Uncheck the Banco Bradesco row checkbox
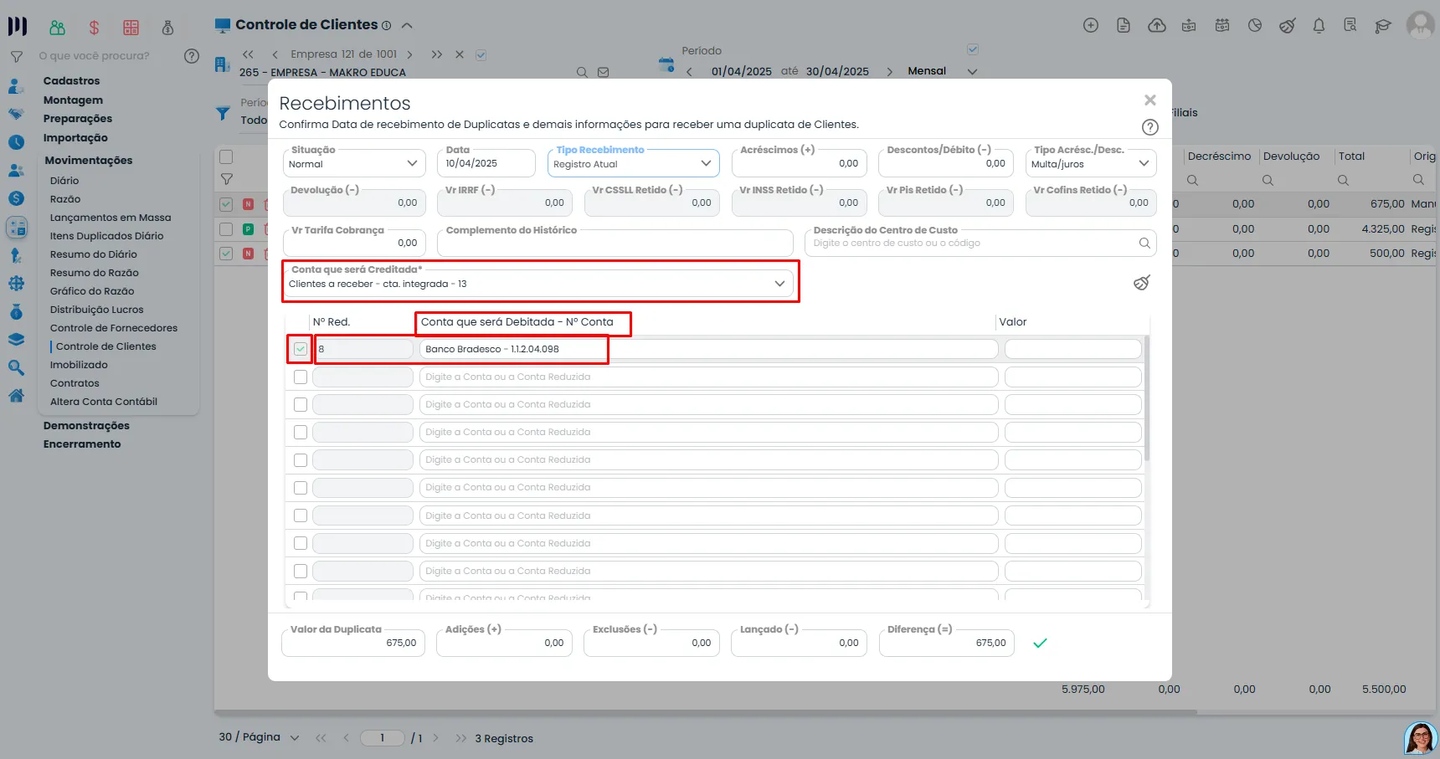This screenshot has height=759, width=1440. [x=301, y=349]
